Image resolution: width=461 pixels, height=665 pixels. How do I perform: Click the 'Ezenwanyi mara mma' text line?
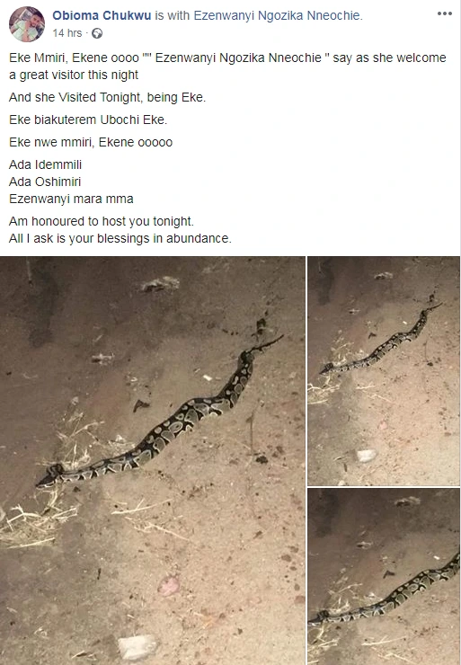[x=71, y=199]
